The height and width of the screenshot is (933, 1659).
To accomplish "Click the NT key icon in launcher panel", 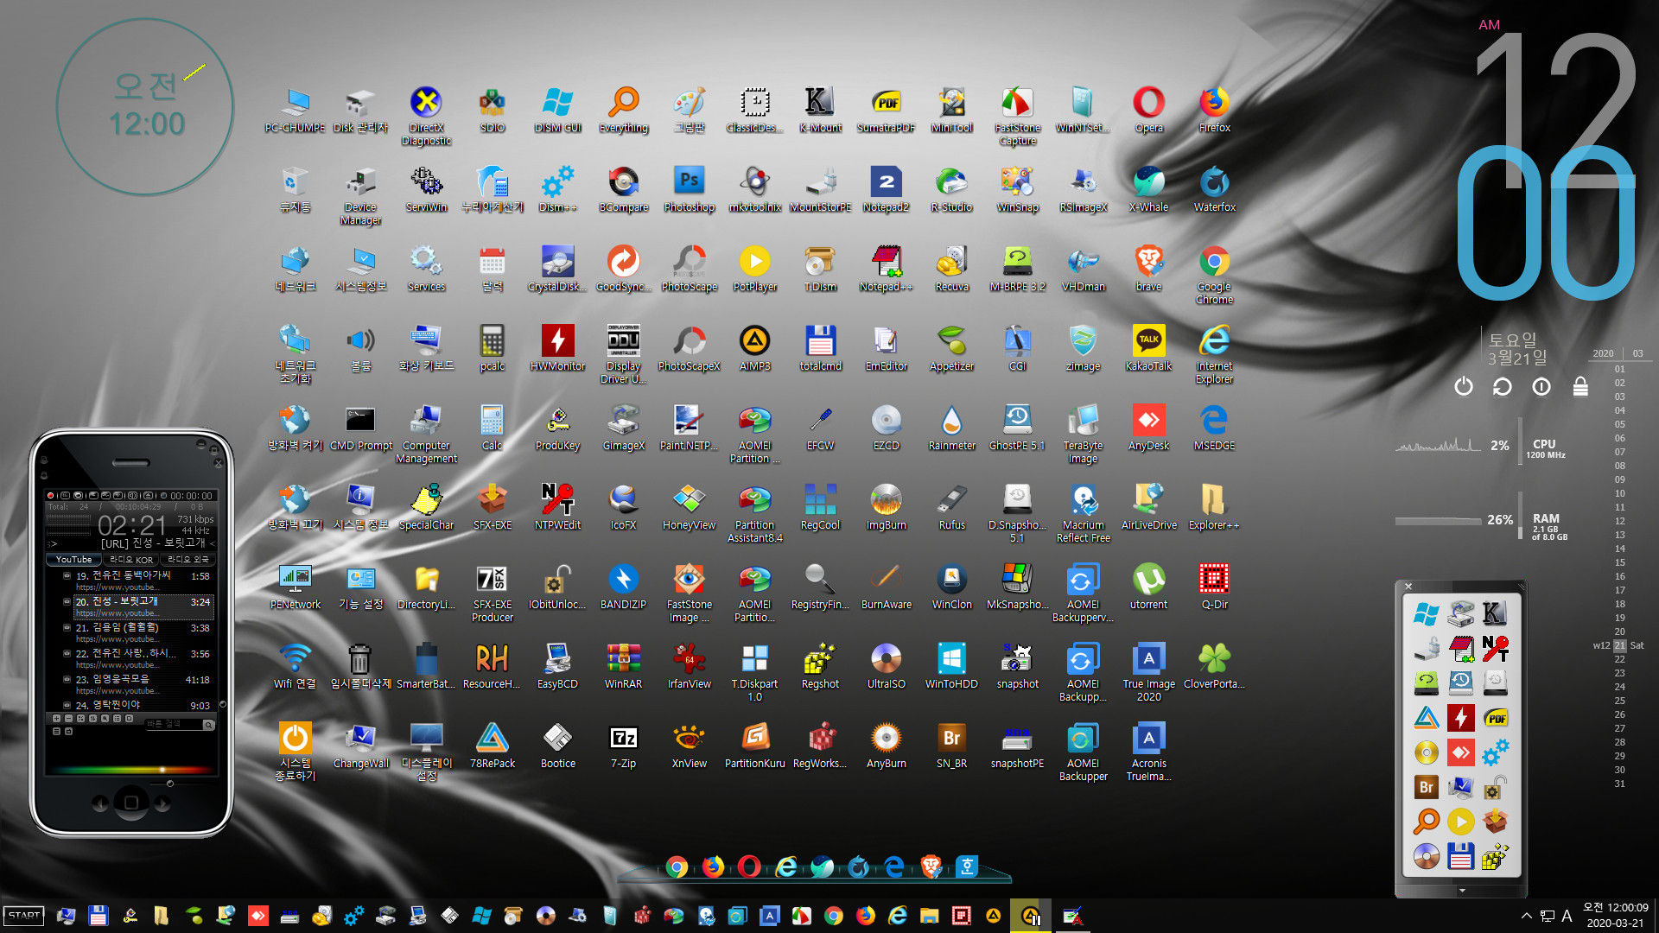I will [1495, 648].
